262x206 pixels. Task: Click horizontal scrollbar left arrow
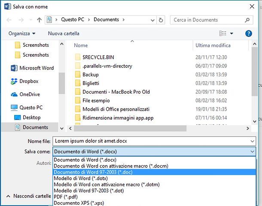[70, 128]
